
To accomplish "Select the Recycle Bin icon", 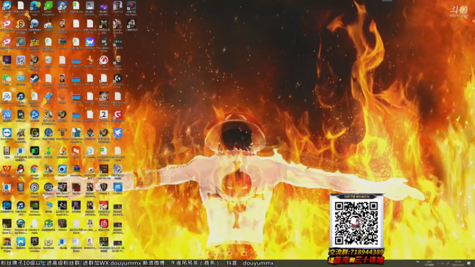I will click(x=49, y=61).
